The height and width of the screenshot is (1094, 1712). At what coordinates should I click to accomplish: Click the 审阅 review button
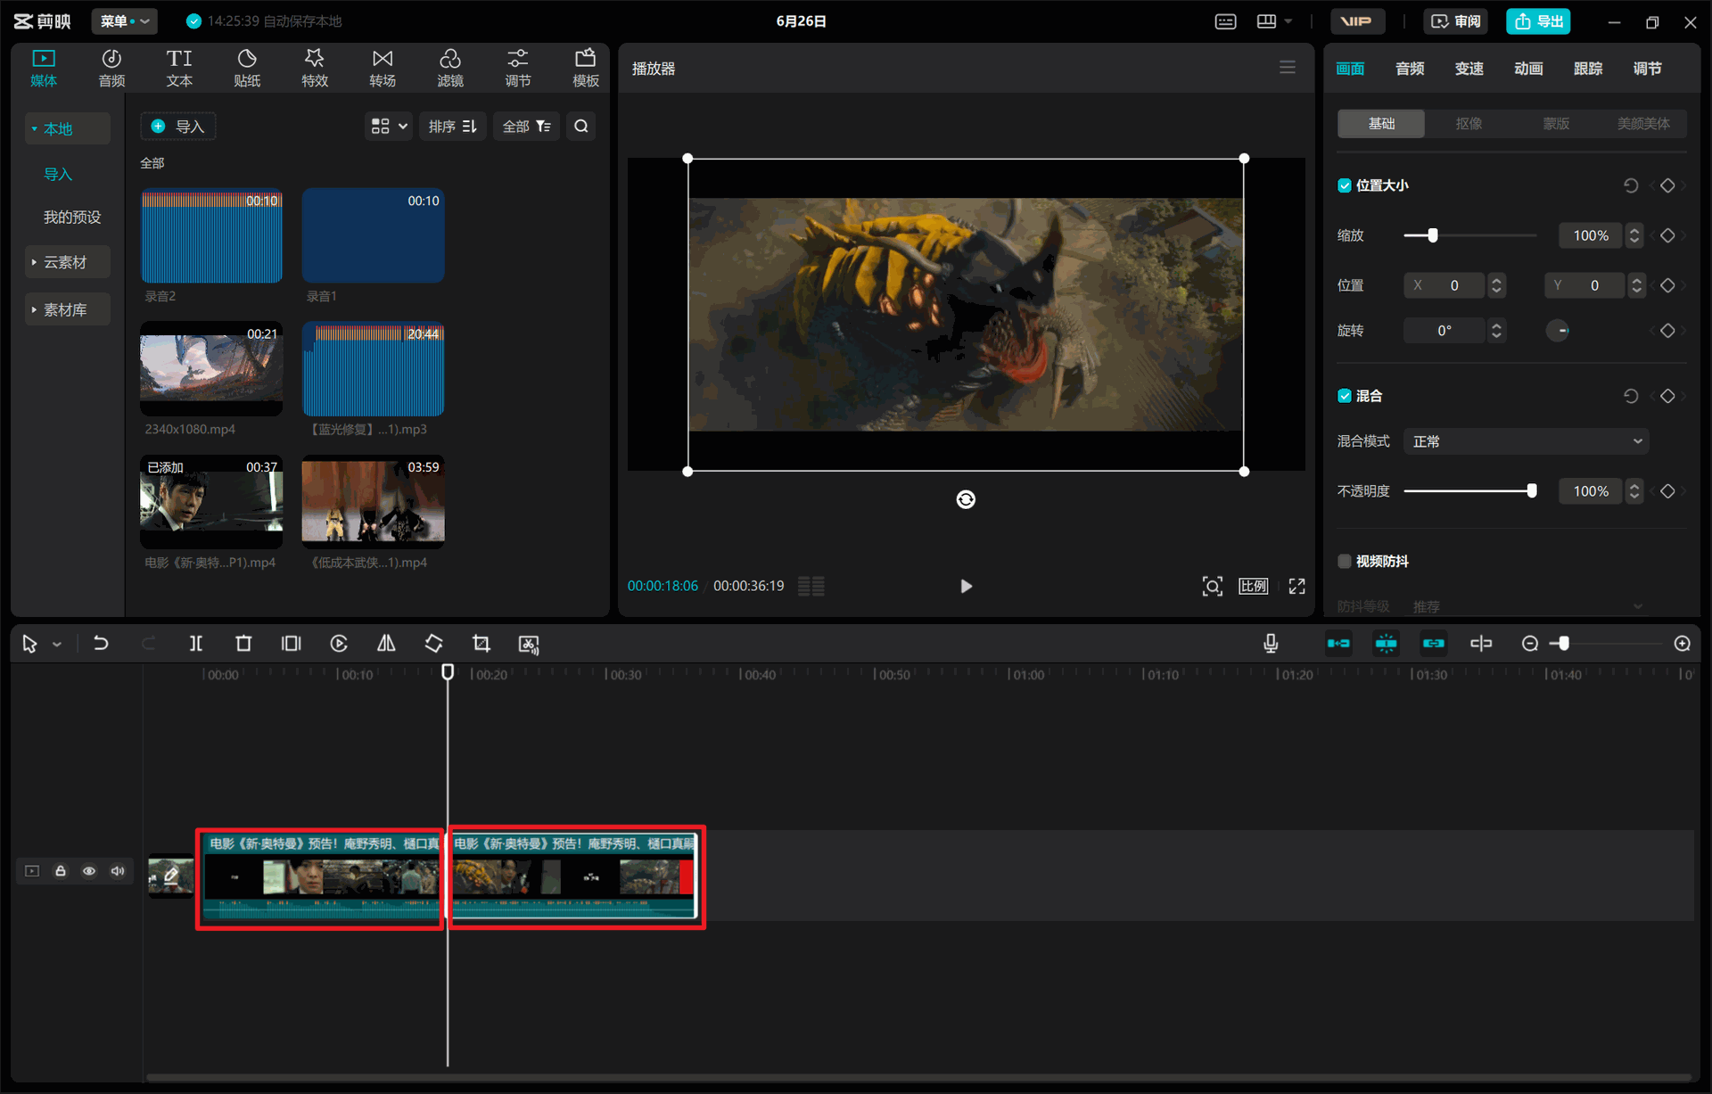pos(1456,21)
